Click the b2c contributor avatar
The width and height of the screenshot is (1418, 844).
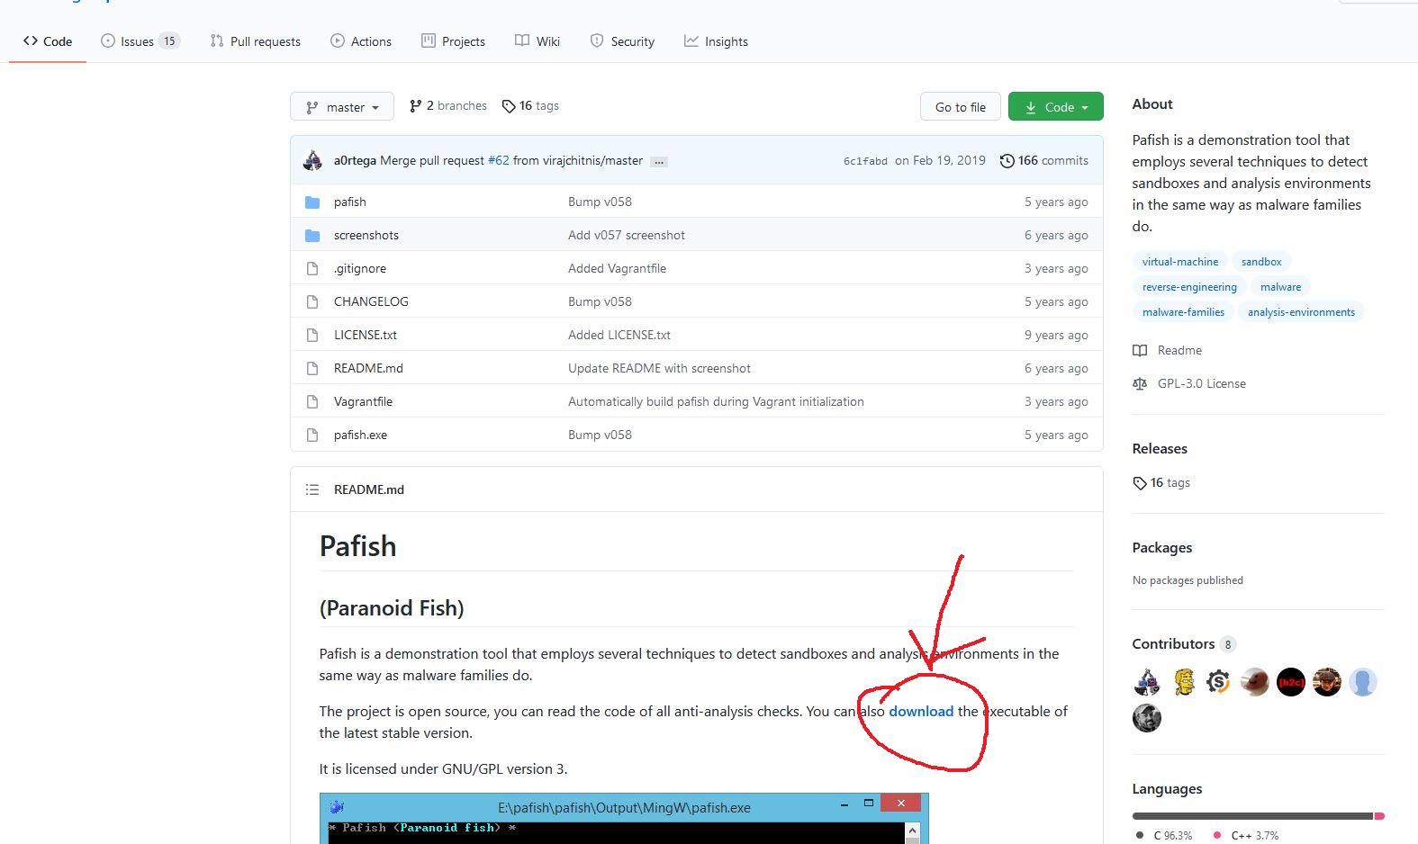pyautogui.click(x=1290, y=682)
